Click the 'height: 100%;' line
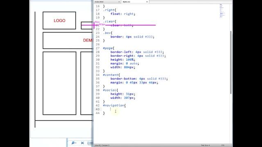 pos(123,60)
